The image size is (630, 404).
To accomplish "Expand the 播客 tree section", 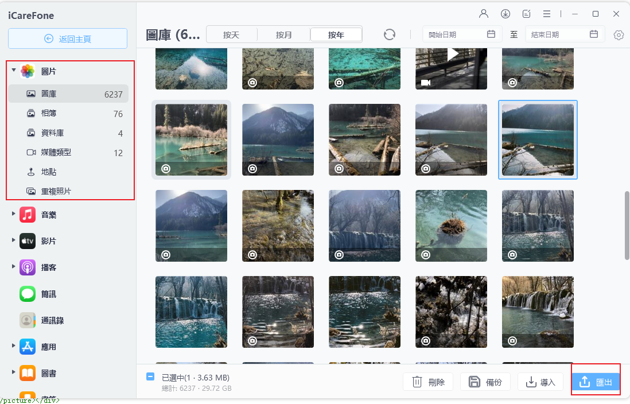I will [13, 267].
